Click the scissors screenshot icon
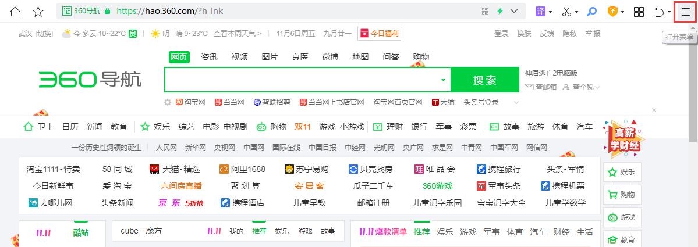Image resolution: width=698 pixels, height=247 pixels. 566,12
